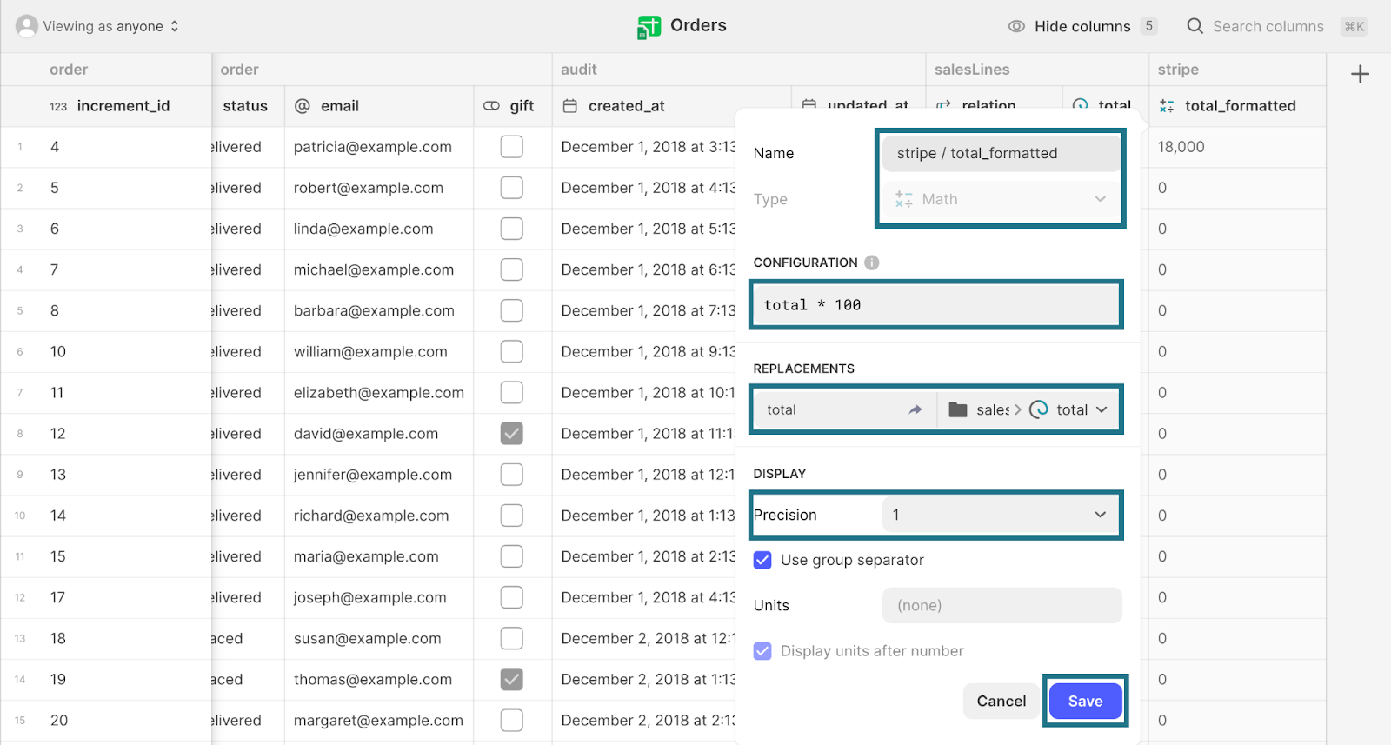Click the ⌘K shortcut badge
The height and width of the screenshot is (745, 1391).
1354,26
